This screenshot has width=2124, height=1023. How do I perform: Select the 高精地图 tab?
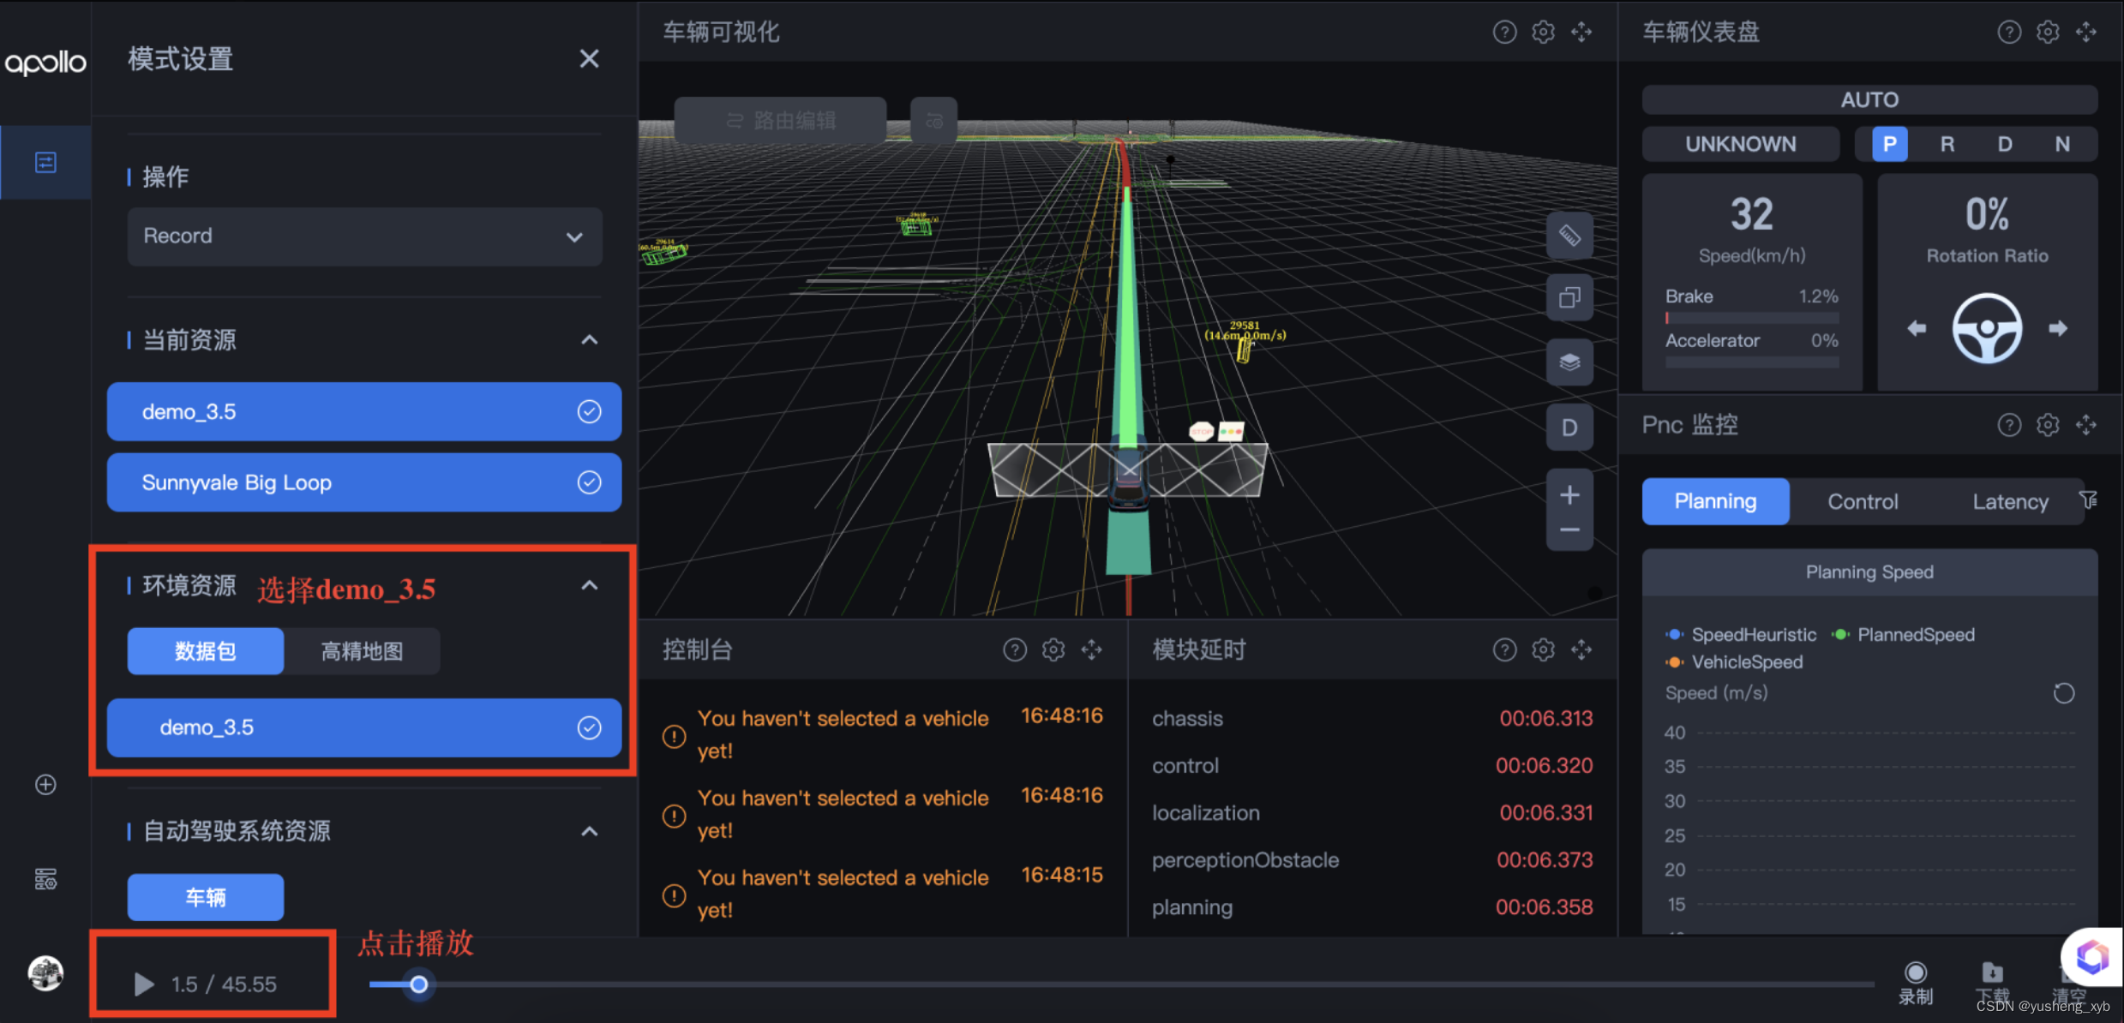[362, 651]
